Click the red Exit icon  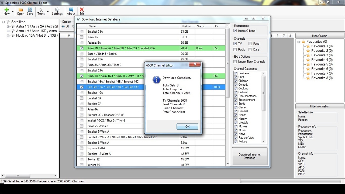[82, 9]
